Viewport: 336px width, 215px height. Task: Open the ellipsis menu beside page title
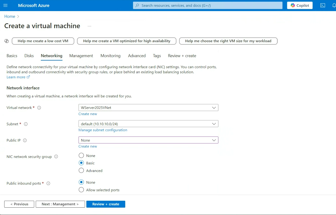89,26
